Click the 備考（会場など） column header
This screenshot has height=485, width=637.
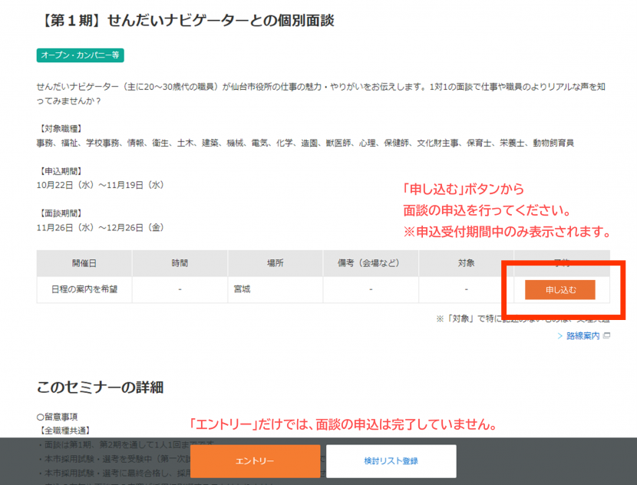coord(370,263)
